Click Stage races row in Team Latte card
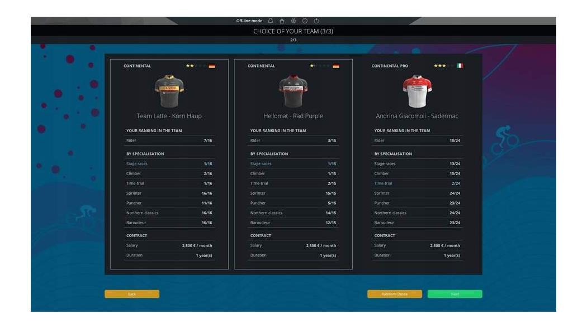Screen dimensions: 587x329 [169, 163]
